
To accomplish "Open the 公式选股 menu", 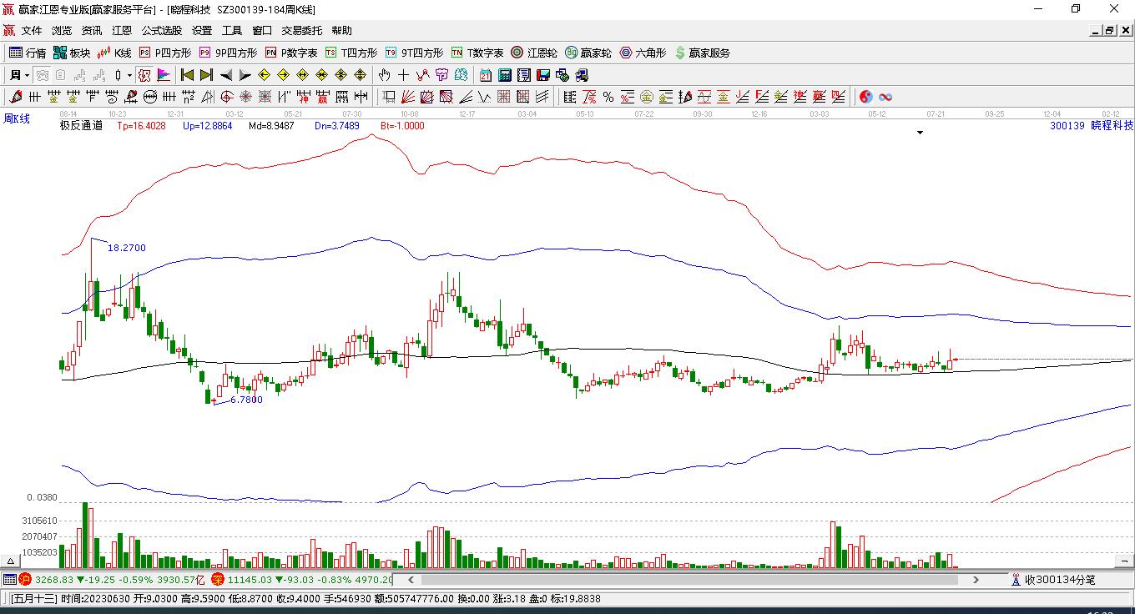I will click(x=161, y=30).
